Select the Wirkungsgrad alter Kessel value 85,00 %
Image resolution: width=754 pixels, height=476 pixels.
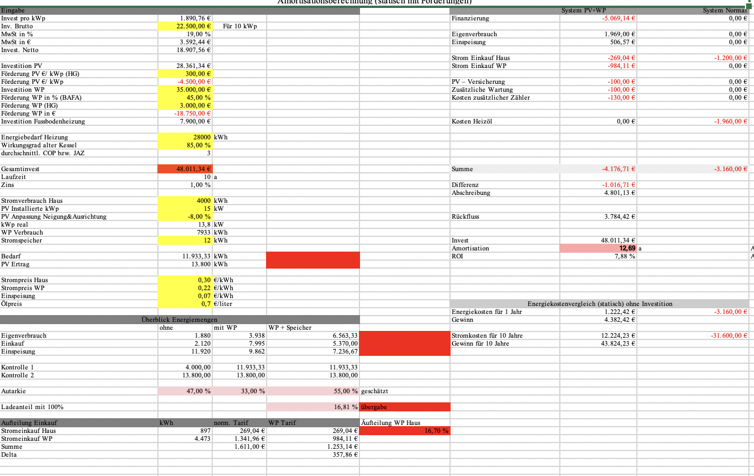point(185,145)
